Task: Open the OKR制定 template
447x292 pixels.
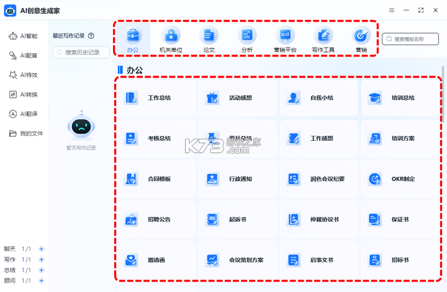Action: tap(400, 179)
